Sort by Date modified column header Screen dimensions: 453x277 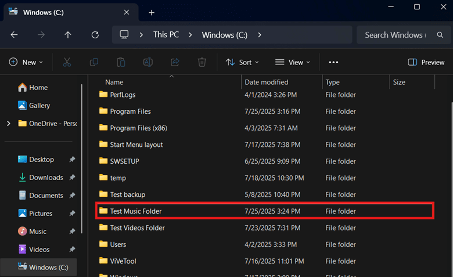pos(267,82)
